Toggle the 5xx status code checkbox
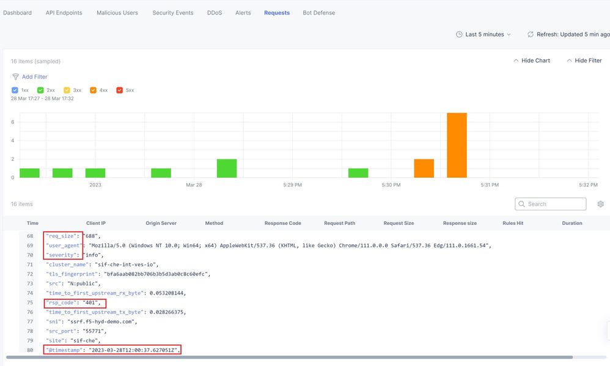610x366 pixels. coord(119,90)
